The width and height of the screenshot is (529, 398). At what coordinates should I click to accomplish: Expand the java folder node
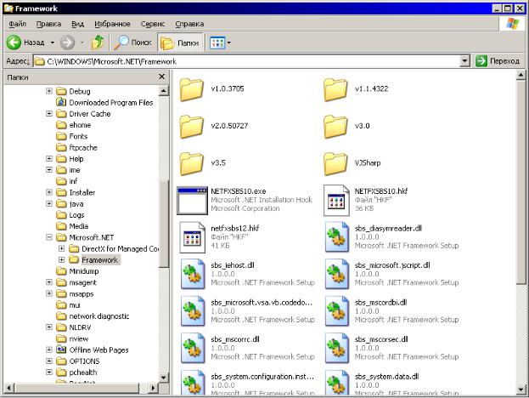pos(49,204)
